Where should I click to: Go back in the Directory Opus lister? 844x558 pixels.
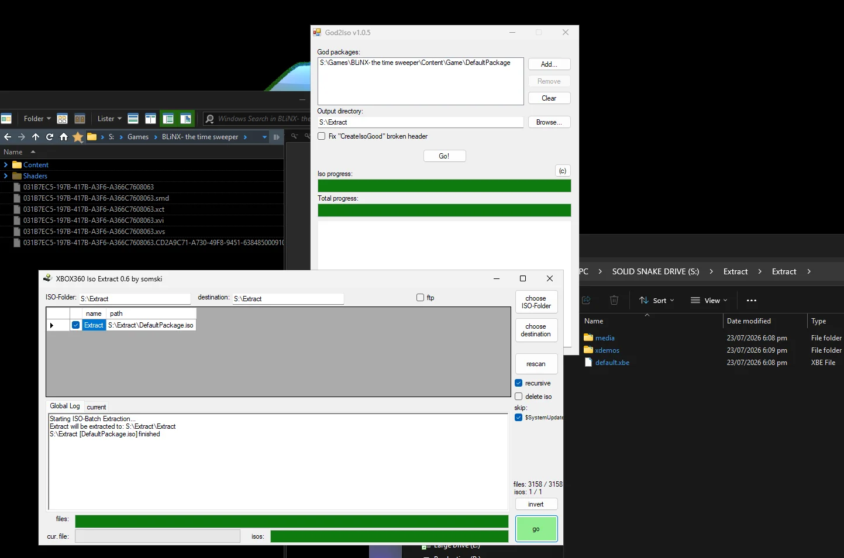(x=8, y=137)
